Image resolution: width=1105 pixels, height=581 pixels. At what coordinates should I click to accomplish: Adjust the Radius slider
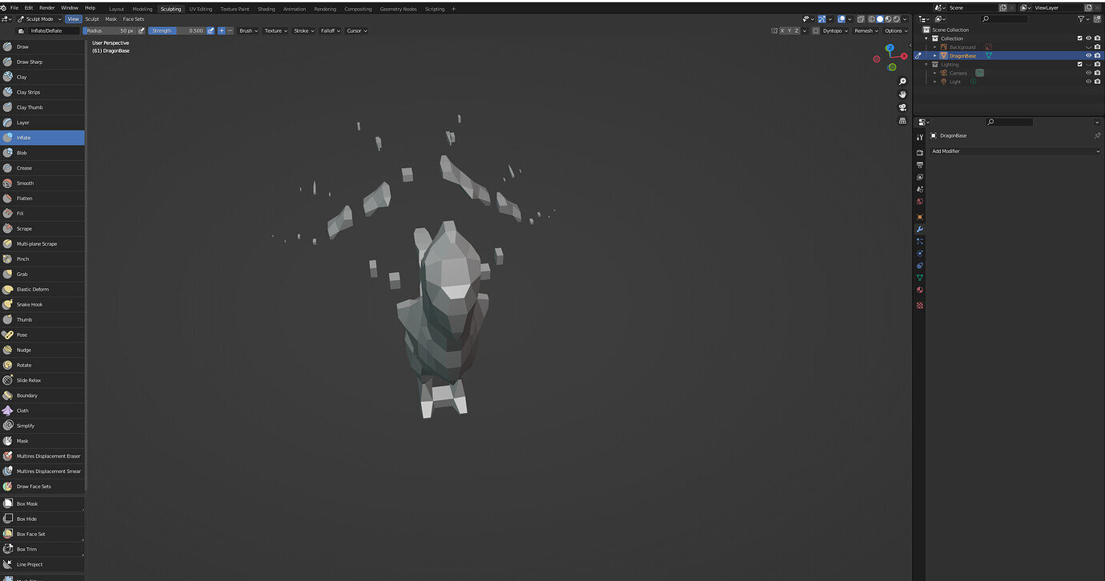110,30
